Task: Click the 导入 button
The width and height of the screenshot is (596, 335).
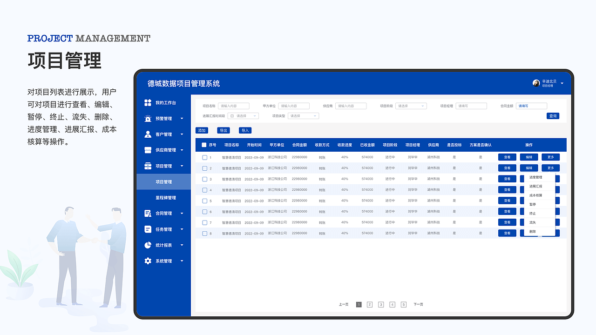Action: (x=245, y=130)
